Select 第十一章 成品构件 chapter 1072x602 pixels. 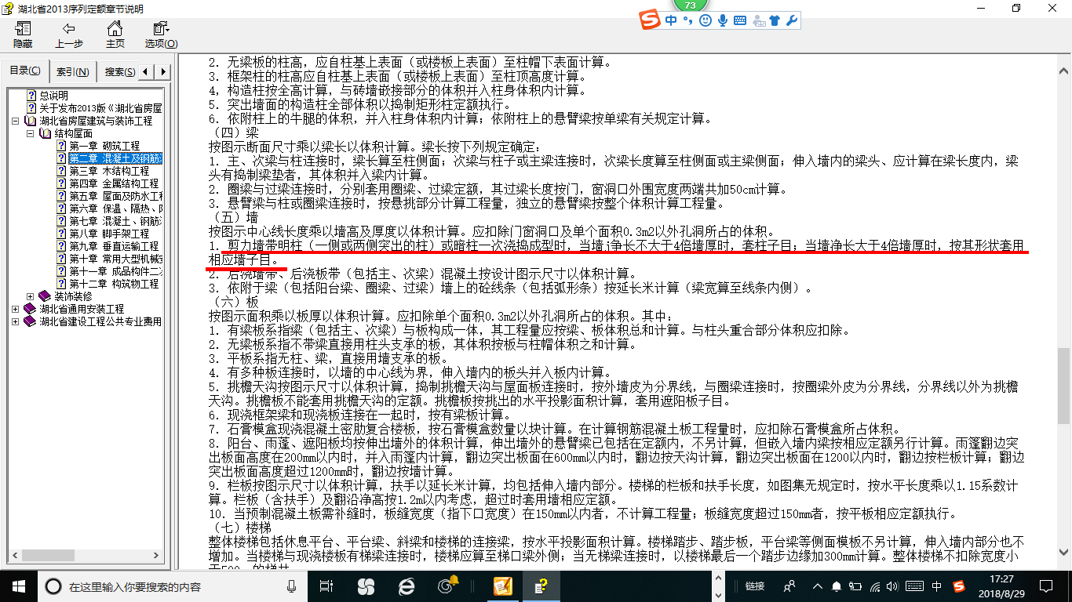tap(115, 271)
